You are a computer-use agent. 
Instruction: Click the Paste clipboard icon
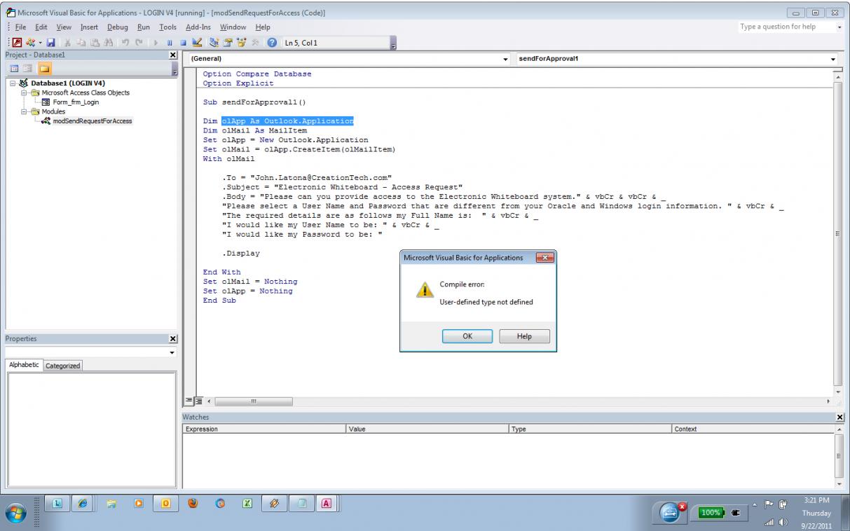[95, 43]
